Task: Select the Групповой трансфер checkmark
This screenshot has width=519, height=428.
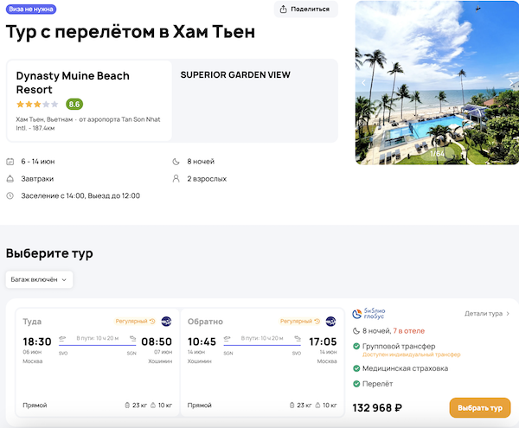Action: pos(357,347)
